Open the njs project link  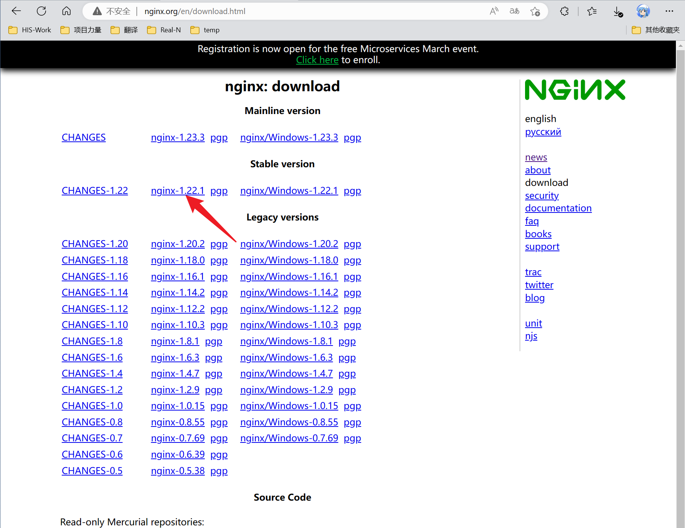[531, 336]
